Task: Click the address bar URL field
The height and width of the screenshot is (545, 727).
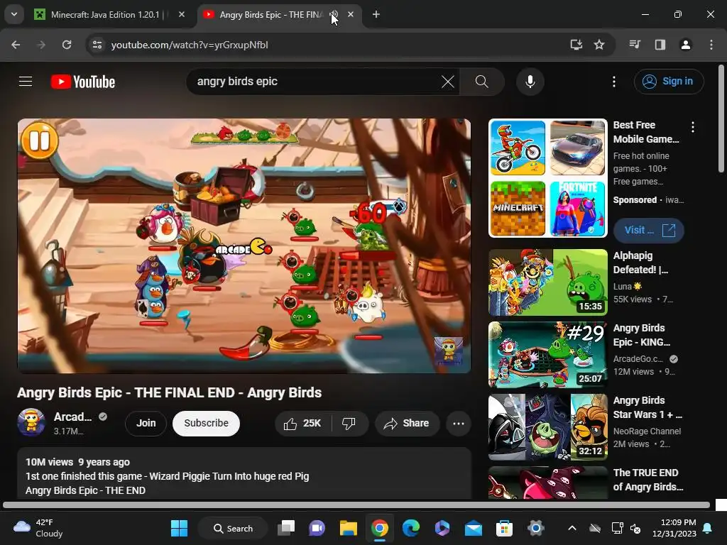Action: 324,45
